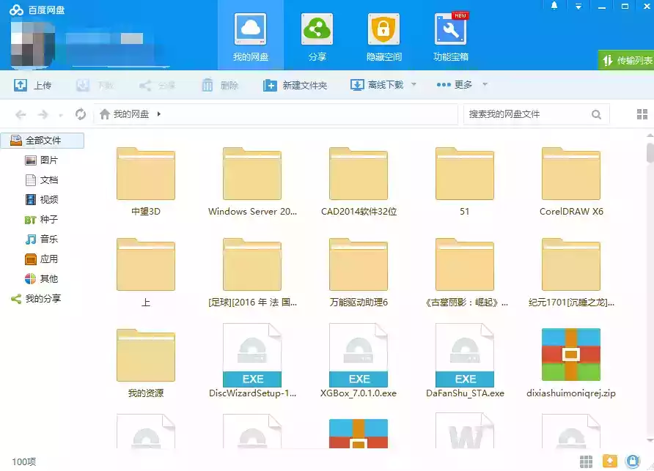Expand the navigation history dropdown arrow
Image resolution: width=654 pixels, height=471 pixels.
pyautogui.click(x=61, y=114)
